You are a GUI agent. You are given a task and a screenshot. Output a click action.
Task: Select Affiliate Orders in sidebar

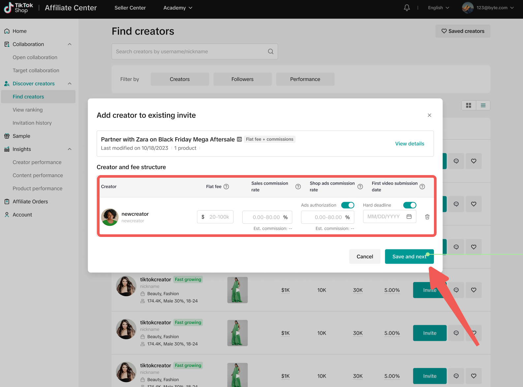(30, 201)
